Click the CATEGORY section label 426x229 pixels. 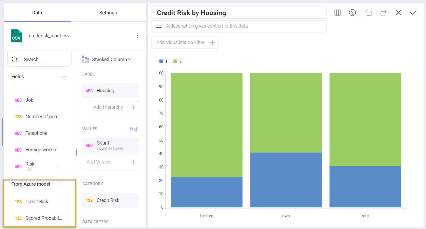(x=93, y=184)
